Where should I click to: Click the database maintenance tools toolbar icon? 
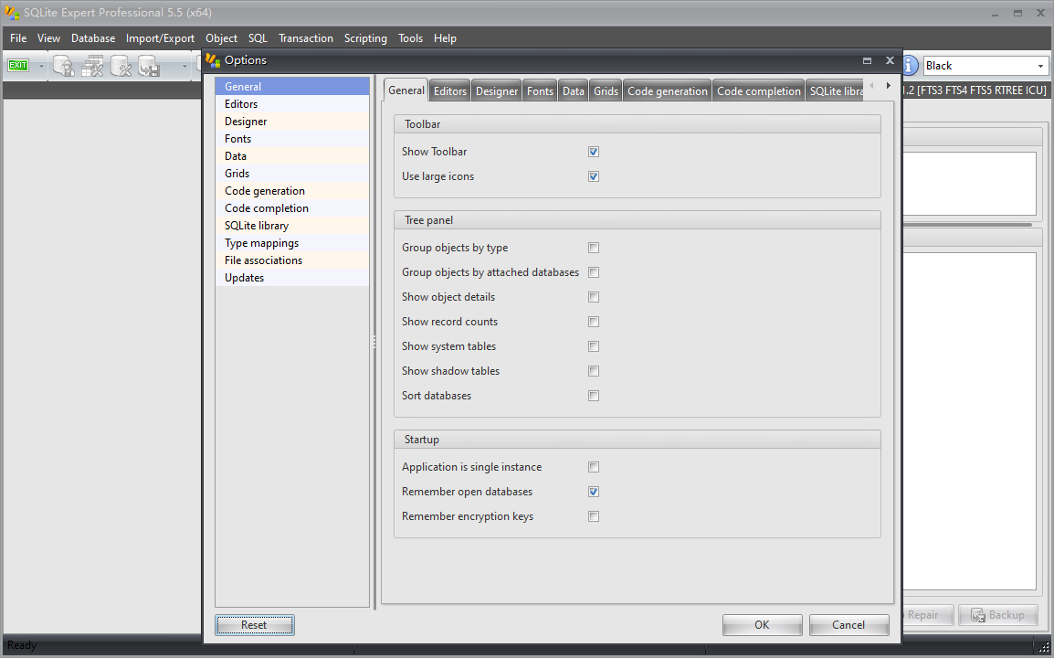coord(121,66)
